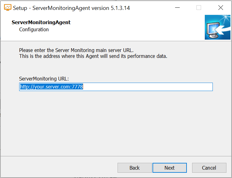The height and width of the screenshot is (178, 232).
Task: Click the installer computer graphic in header
Action: (217, 28)
